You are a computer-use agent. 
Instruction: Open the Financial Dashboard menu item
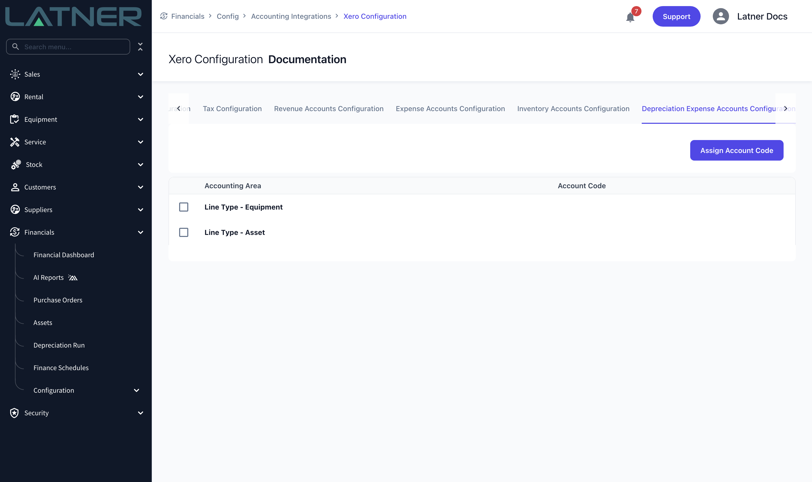click(64, 255)
